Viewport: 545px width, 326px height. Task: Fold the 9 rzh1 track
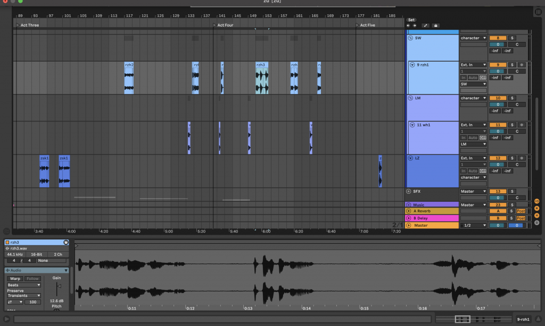[x=412, y=65]
